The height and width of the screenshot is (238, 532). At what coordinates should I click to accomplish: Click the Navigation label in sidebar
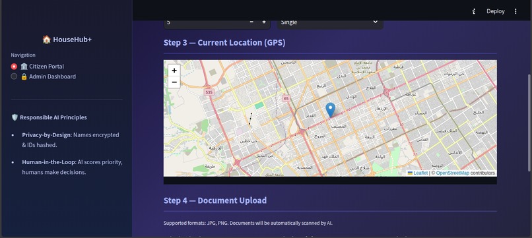23,55
